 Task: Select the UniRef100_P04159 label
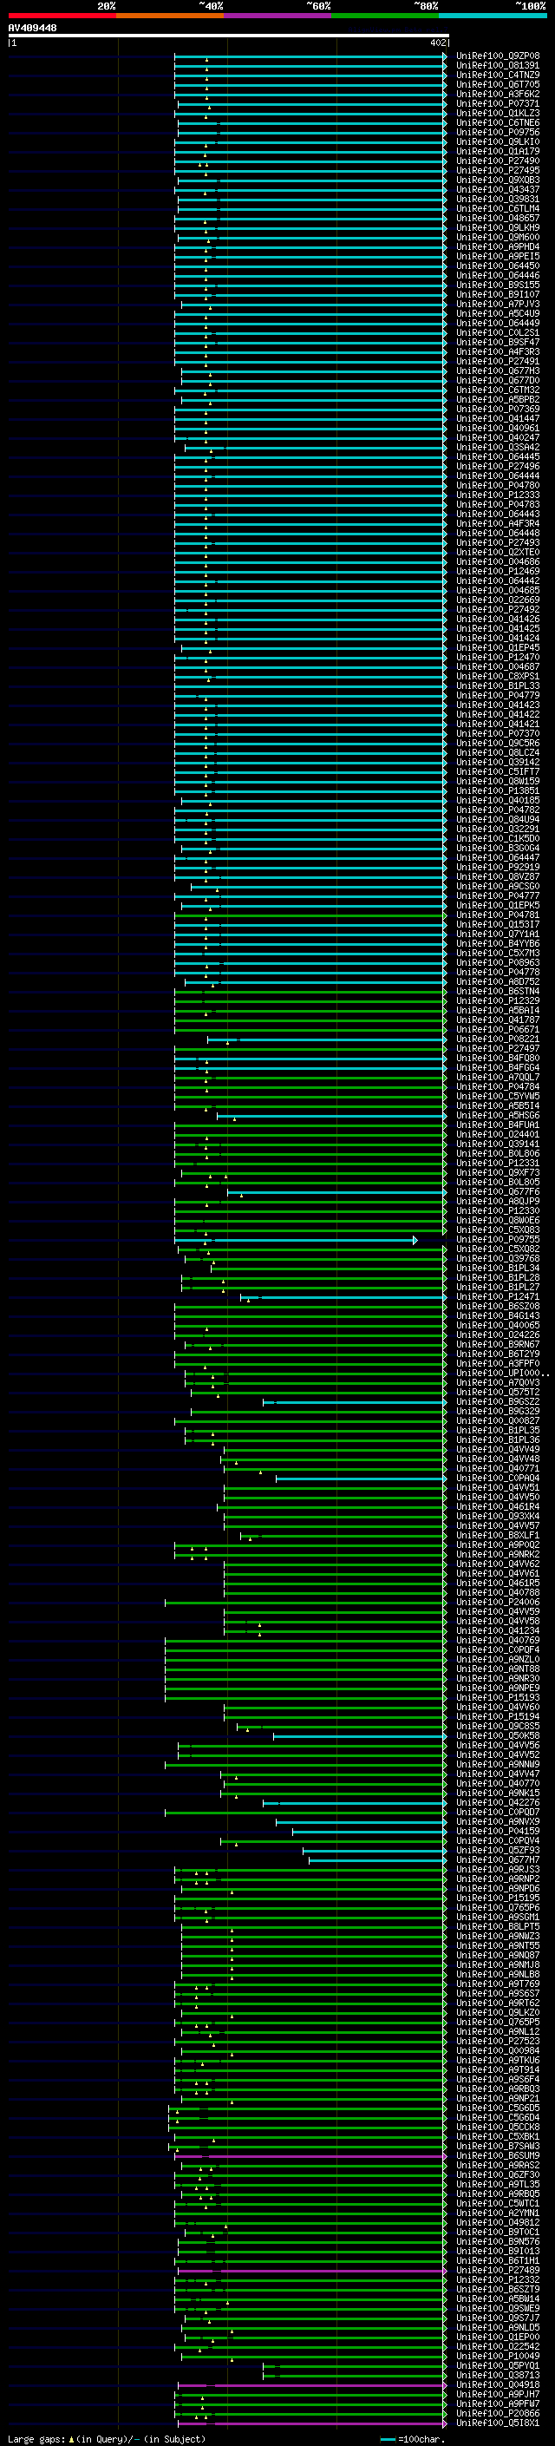498,1832
